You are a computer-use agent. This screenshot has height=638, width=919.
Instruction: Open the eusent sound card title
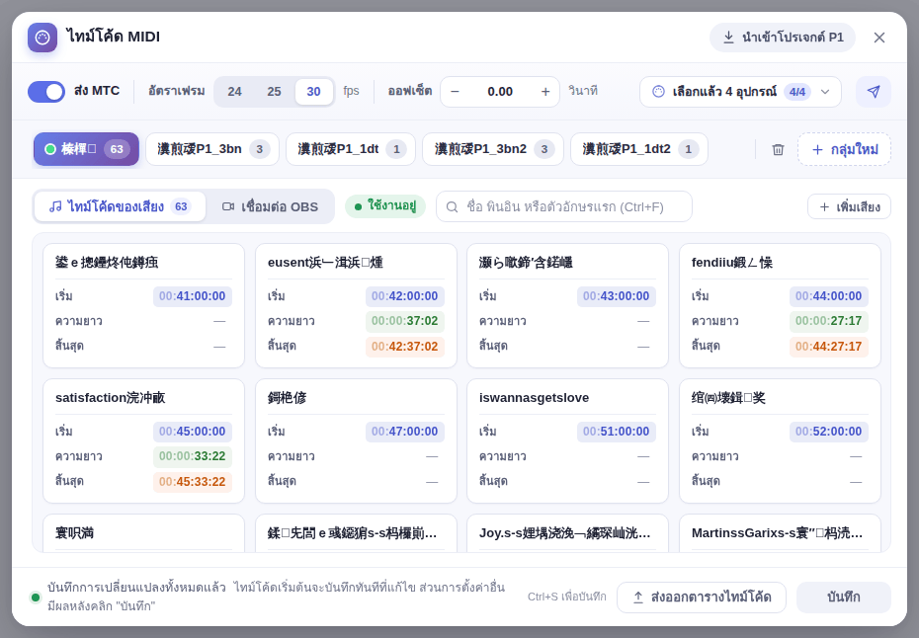click(x=325, y=263)
